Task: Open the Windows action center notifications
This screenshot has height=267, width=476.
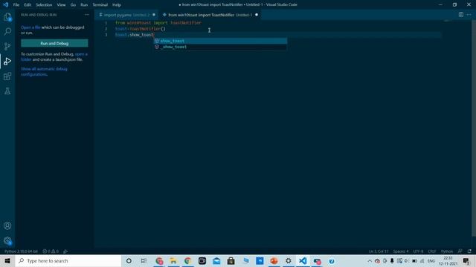Action: 466,260
